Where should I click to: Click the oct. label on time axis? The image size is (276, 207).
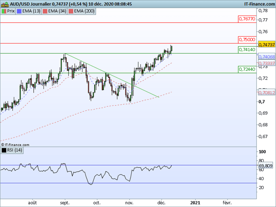pyautogui.click(x=97, y=203)
